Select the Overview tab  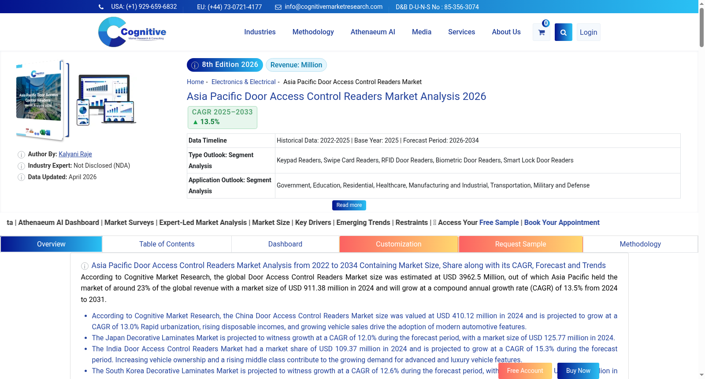click(51, 244)
